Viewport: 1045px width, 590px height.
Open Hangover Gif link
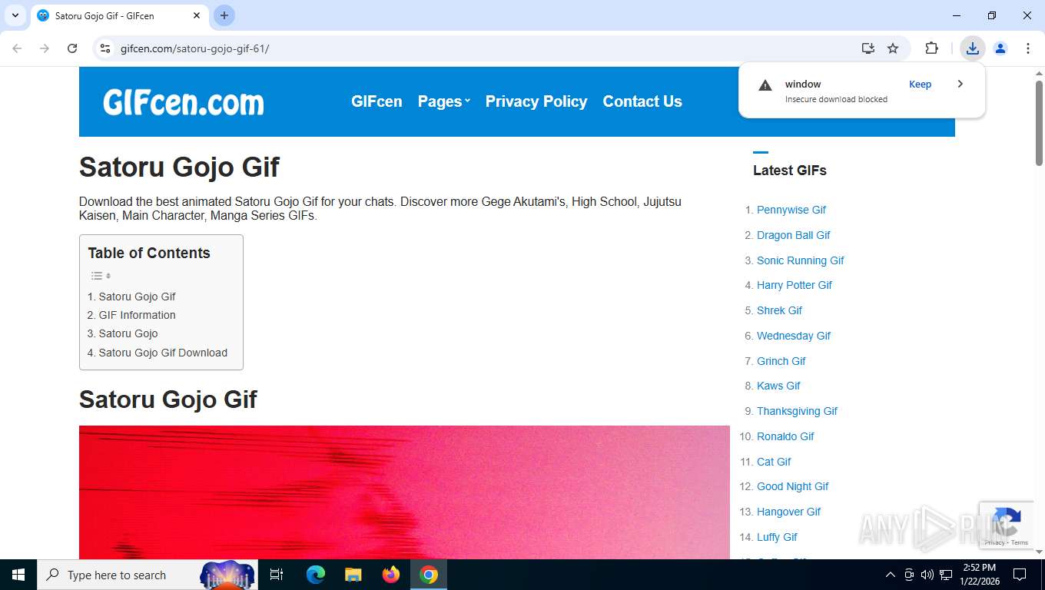click(789, 512)
